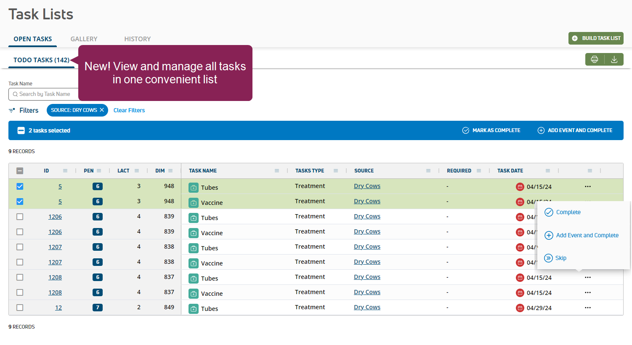
Task: Click Mark As Complete in the blue bar
Action: pyautogui.click(x=491, y=130)
